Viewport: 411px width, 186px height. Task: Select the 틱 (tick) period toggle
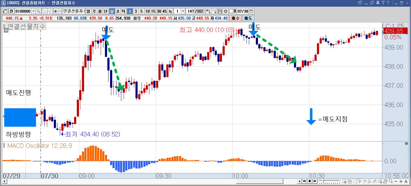pyautogui.click(x=123, y=11)
